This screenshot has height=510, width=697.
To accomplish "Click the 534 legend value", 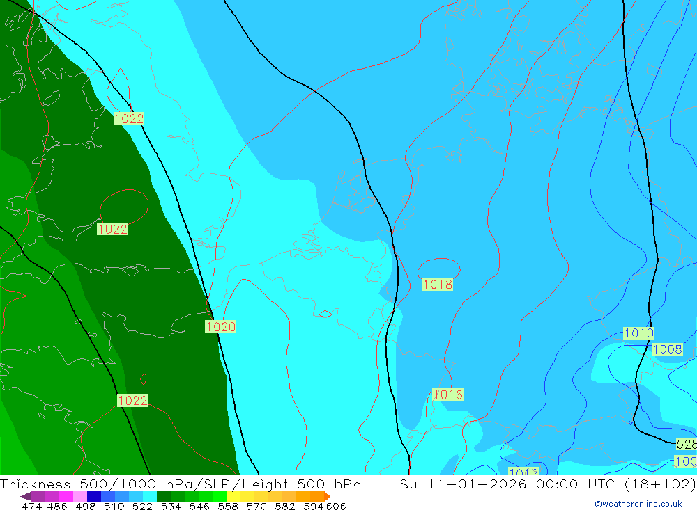I will pos(171,506).
